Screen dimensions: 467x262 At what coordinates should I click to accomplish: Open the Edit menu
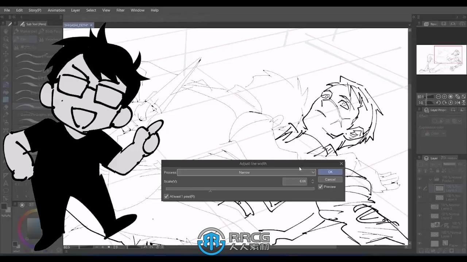[x=19, y=10]
